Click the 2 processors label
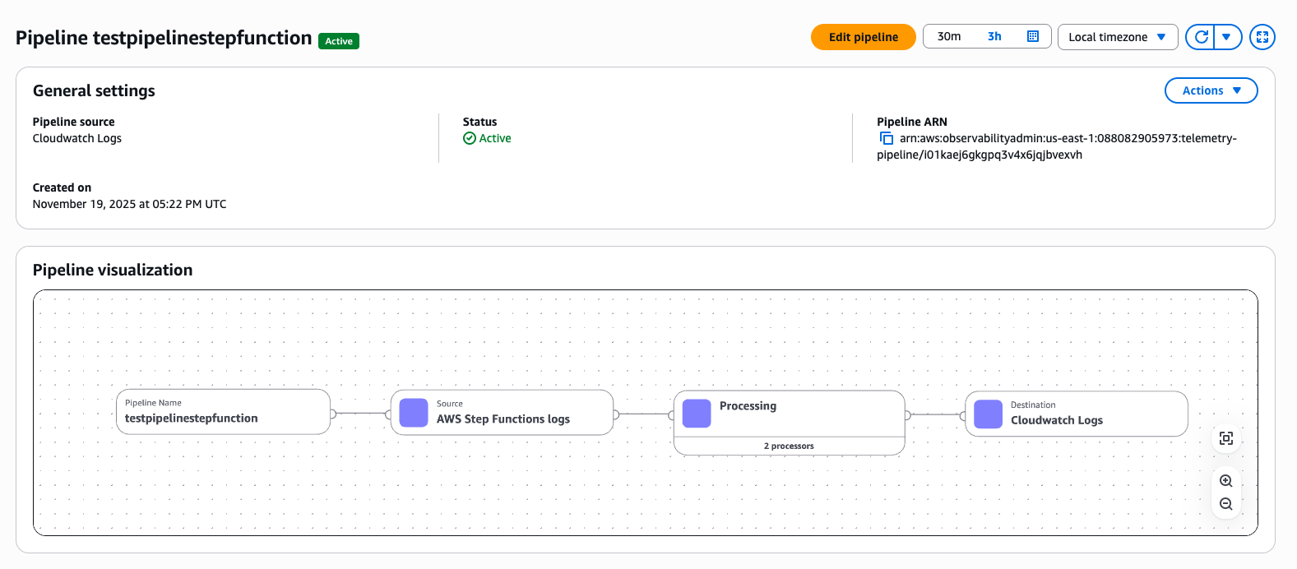 click(789, 446)
